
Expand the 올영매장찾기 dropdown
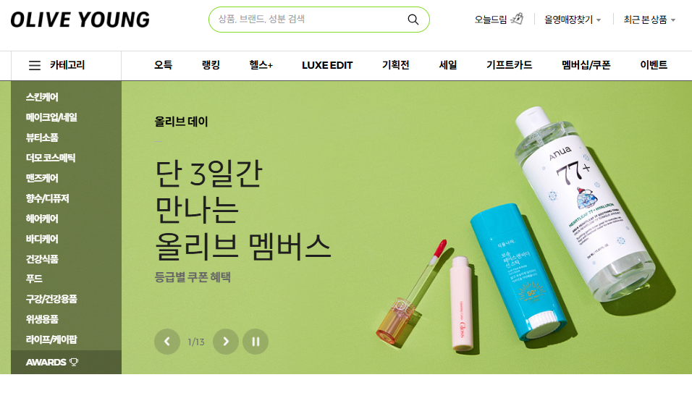(573, 20)
